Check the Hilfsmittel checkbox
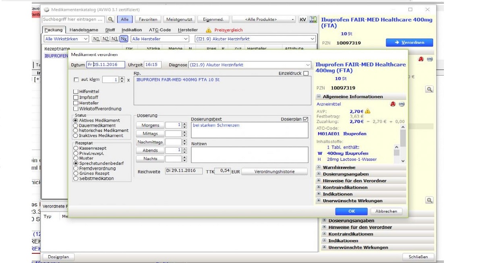 (76, 92)
